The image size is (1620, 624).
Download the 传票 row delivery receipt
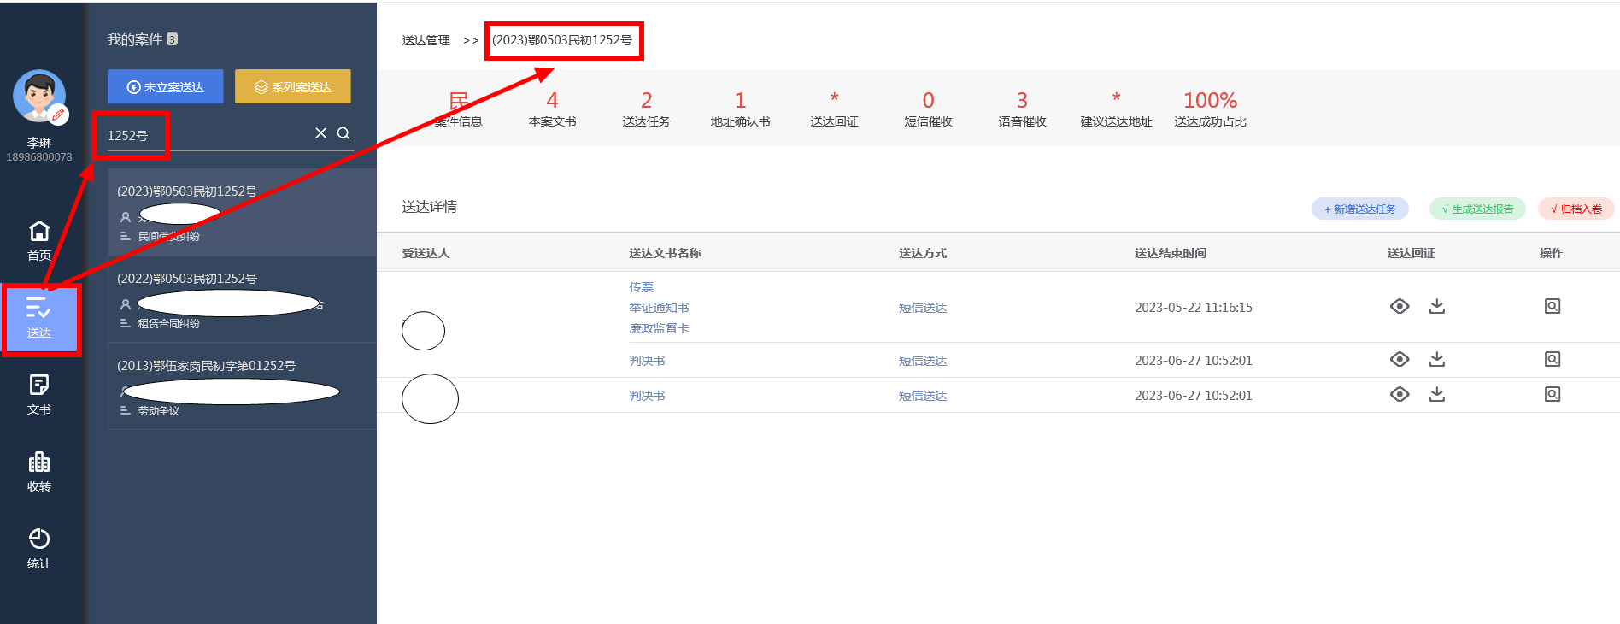coord(1436,306)
